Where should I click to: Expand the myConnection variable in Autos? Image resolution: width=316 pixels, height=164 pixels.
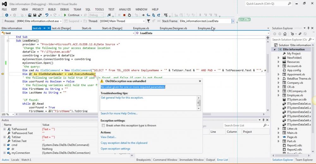pyautogui.click(x=4, y=153)
